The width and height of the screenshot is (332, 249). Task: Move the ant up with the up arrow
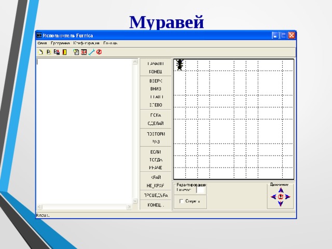(281, 190)
